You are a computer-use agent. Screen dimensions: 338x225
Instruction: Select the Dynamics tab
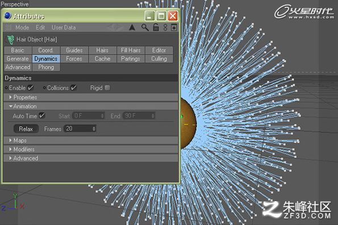46,59
